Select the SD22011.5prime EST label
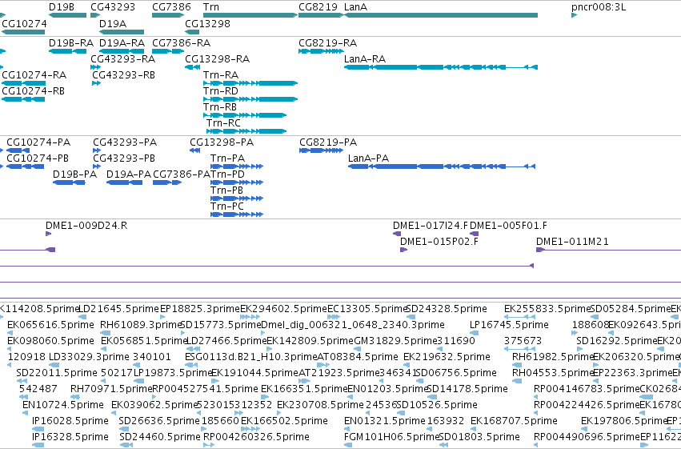681x449 pixels. (x=57, y=373)
